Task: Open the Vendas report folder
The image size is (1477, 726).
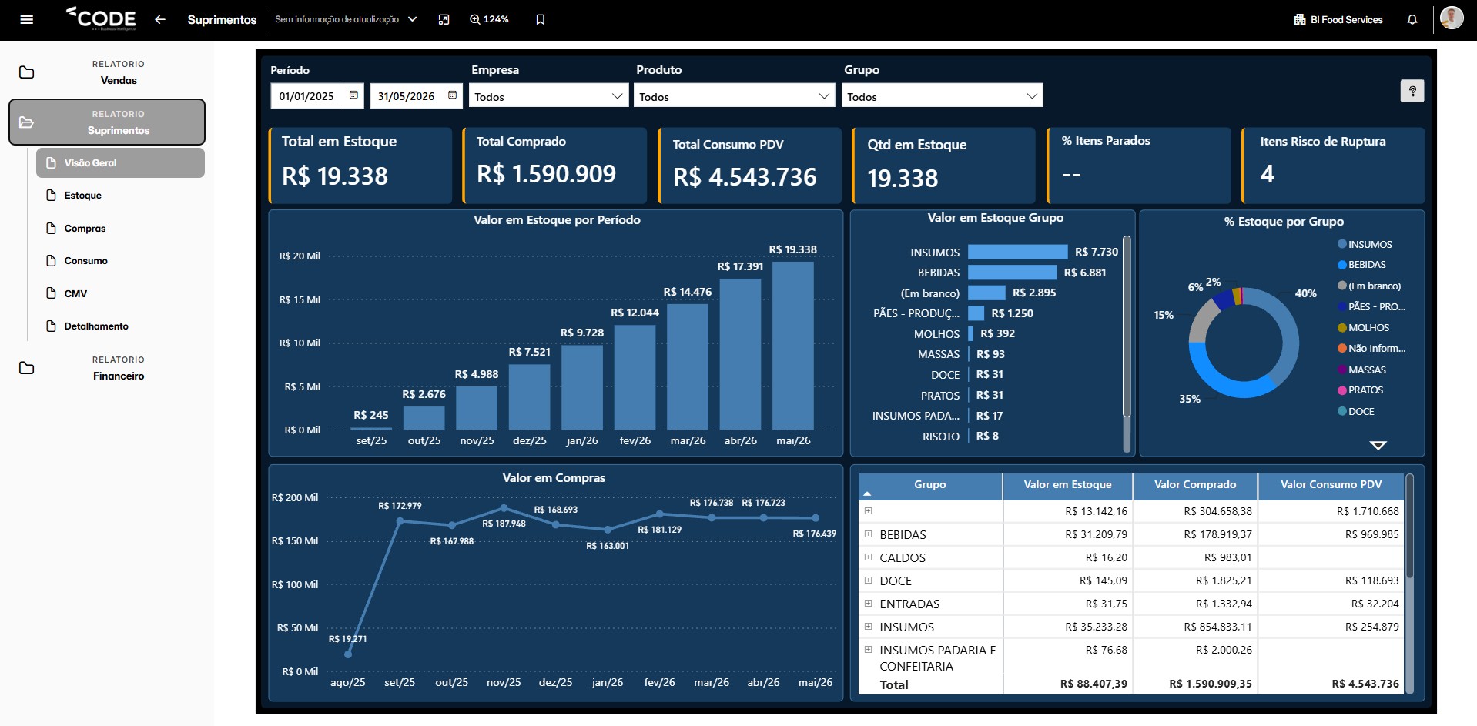Action: (x=107, y=72)
